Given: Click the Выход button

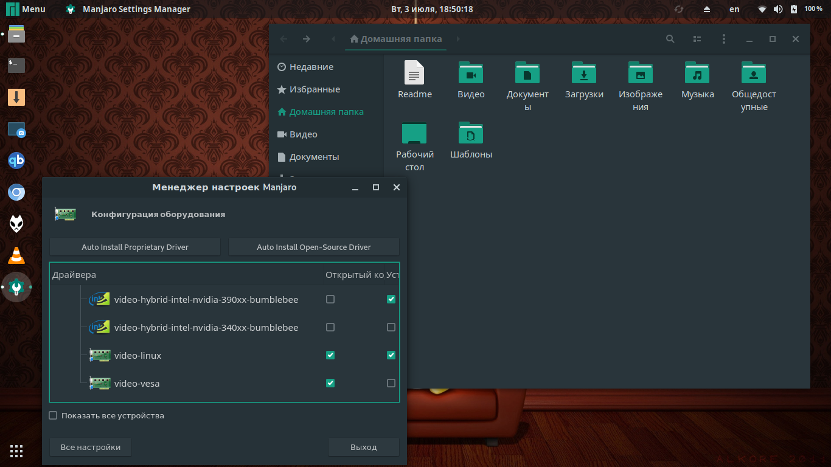Looking at the screenshot, I should click(x=364, y=447).
